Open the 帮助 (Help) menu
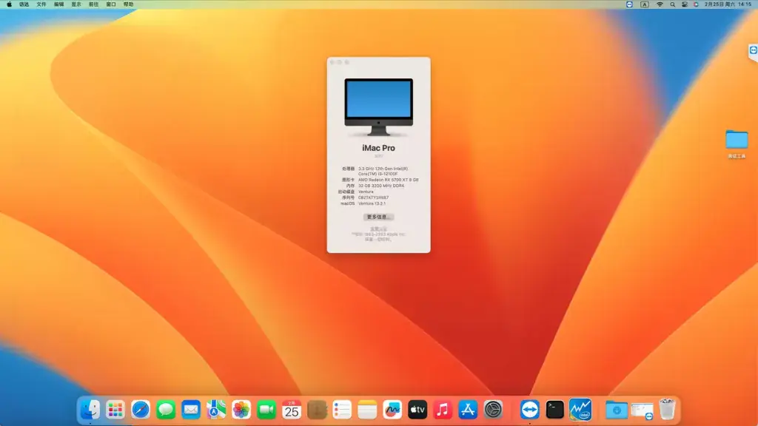The width and height of the screenshot is (758, 426). tap(129, 4)
